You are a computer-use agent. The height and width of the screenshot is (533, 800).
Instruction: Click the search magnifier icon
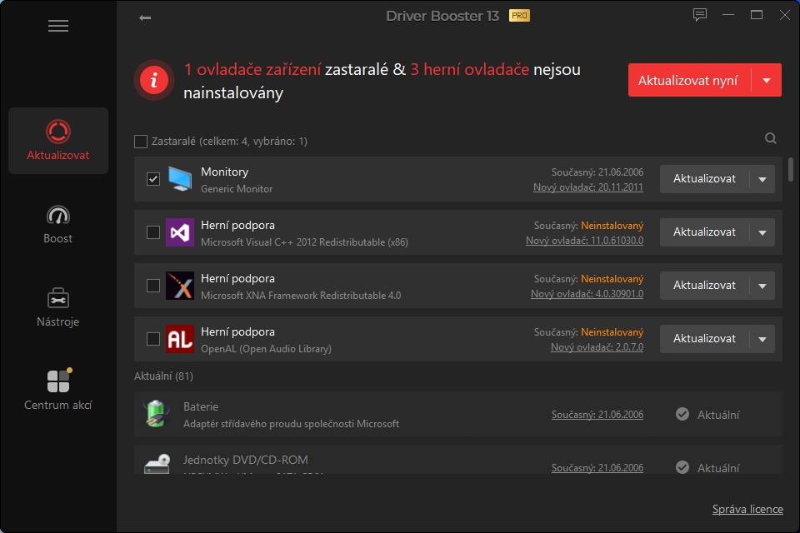tap(771, 139)
